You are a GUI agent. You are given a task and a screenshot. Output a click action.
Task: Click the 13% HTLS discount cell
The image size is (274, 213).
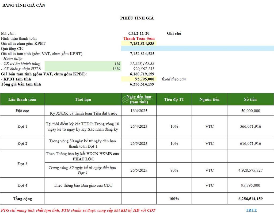(83, 69)
